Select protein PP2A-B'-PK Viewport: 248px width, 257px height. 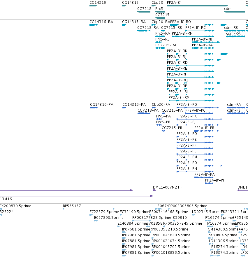point(199,119)
